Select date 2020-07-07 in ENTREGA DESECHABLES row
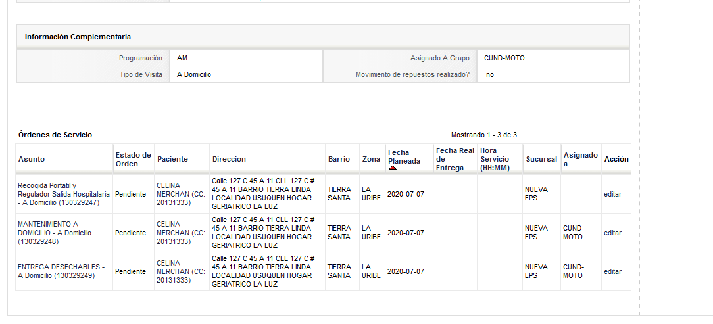 coord(406,271)
